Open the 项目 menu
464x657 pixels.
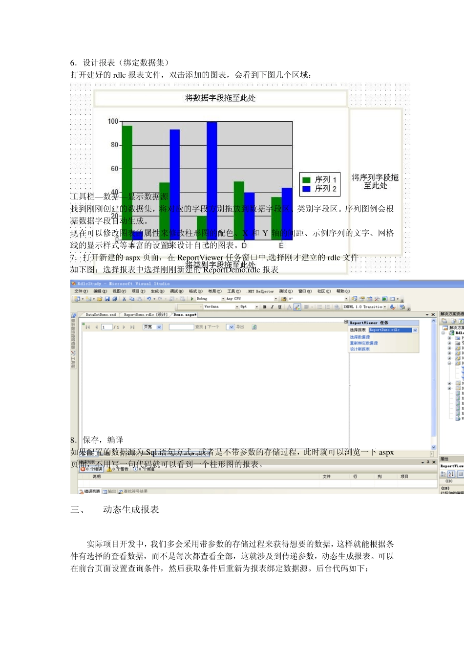138,291
